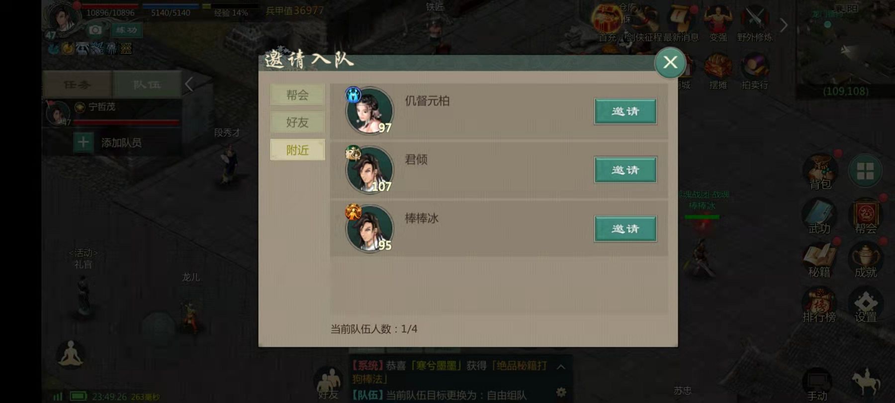Switch to the 好友 tab

click(297, 122)
